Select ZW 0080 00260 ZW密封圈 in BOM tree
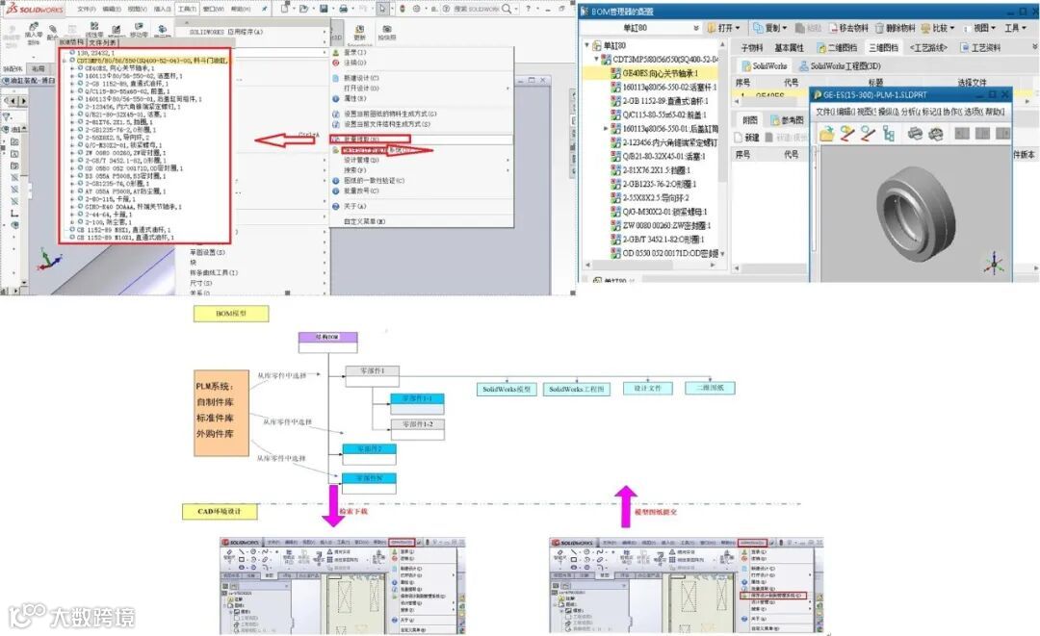Viewport: 1040px width, 636px height. 662,225
